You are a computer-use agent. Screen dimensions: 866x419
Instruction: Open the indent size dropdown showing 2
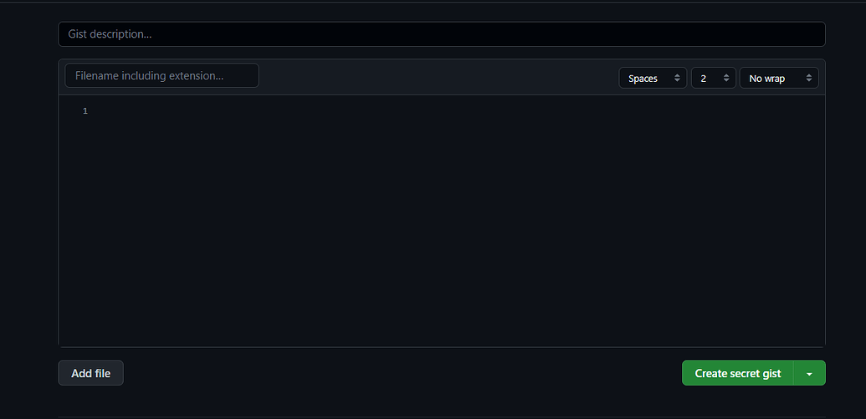pyautogui.click(x=714, y=79)
